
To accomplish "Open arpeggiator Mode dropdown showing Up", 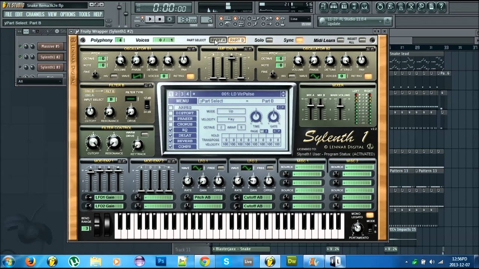I will pyautogui.click(x=231, y=111).
